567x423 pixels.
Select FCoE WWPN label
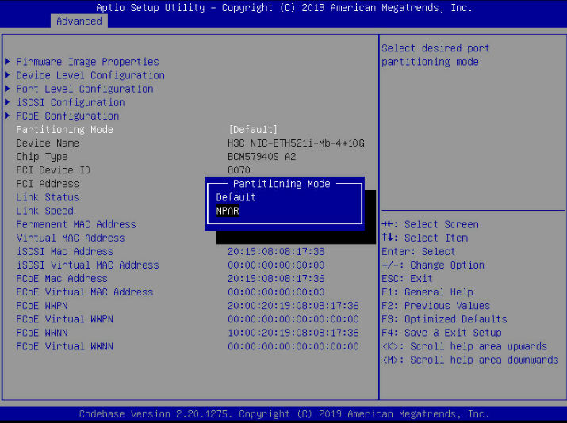click(41, 306)
